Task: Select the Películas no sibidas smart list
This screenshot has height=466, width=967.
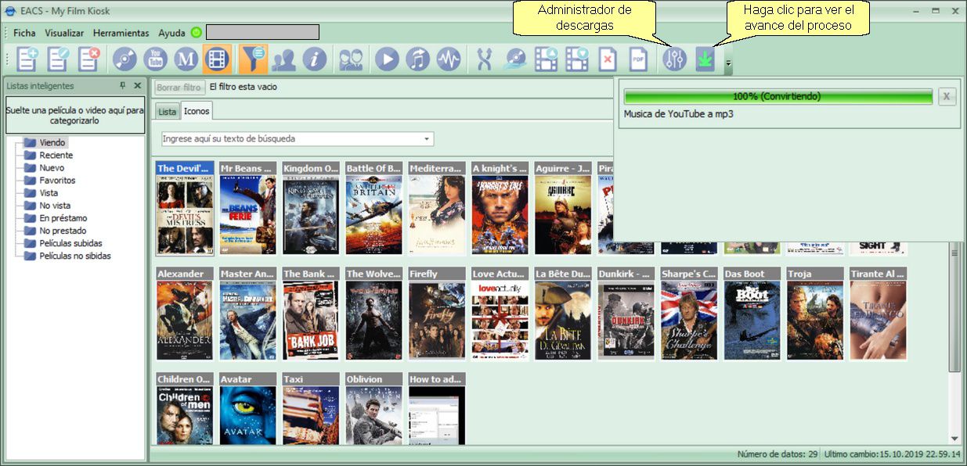Action: 75,256
